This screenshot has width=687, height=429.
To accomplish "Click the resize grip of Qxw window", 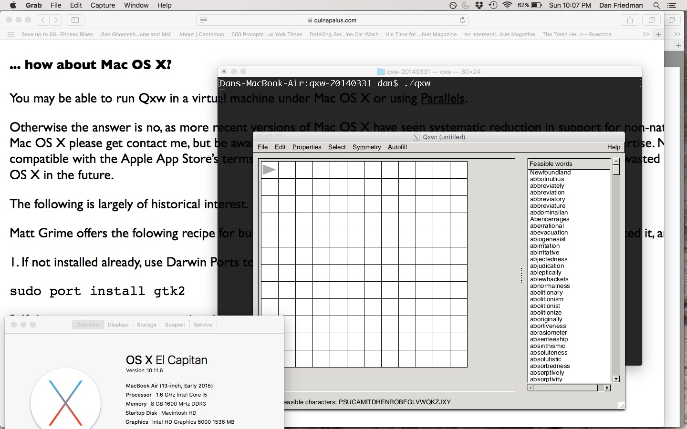I will [x=621, y=406].
